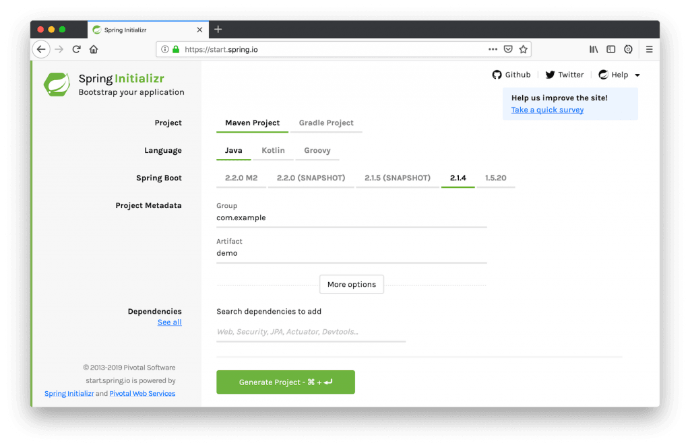Close the Spring Initializr tab
The height and width of the screenshot is (447, 690).
pos(199,30)
